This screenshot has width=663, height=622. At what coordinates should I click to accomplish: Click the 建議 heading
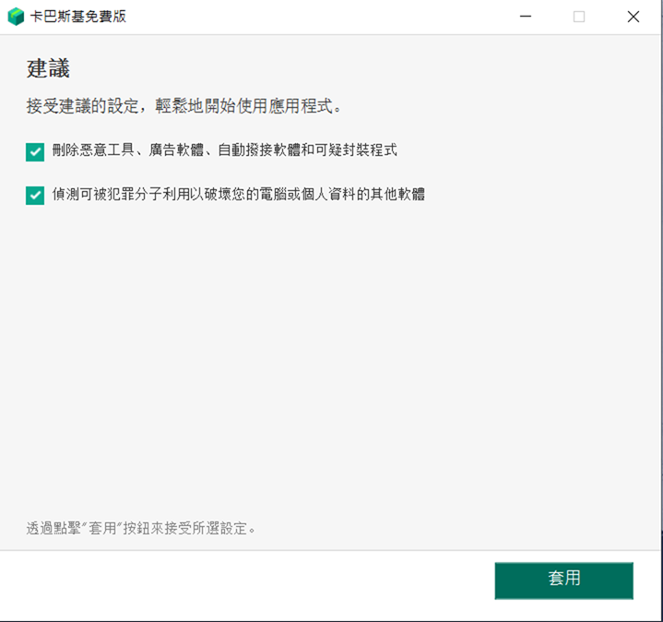point(48,68)
